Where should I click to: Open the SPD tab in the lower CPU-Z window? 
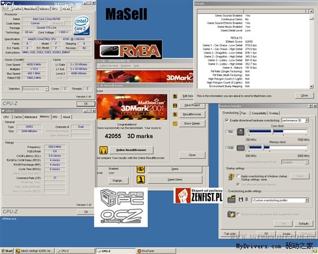(55, 117)
